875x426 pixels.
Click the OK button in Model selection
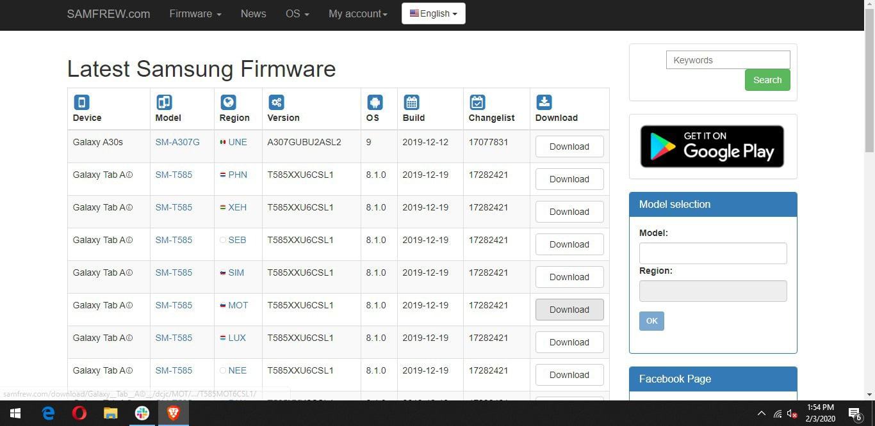651,320
